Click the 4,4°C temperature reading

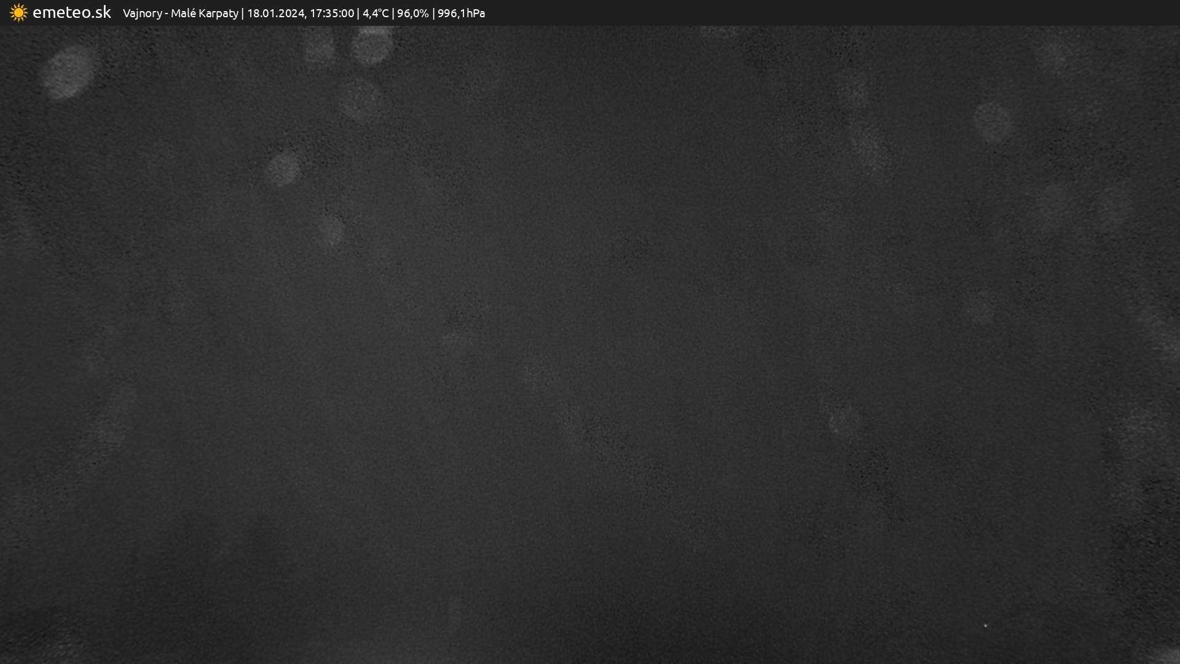pos(376,13)
